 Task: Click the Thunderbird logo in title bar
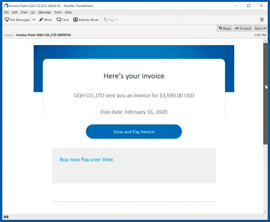pyautogui.click(x=6, y=6)
